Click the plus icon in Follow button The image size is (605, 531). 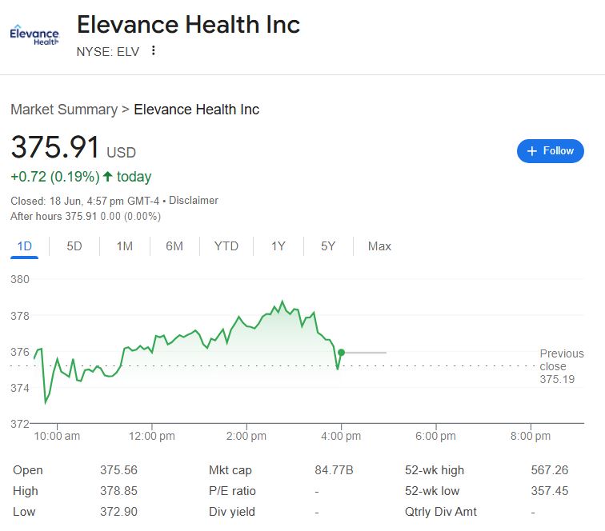point(531,151)
